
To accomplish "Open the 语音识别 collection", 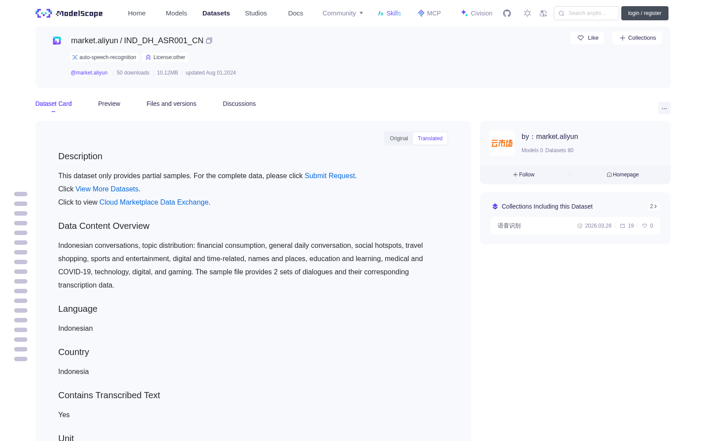I will (575, 226).
